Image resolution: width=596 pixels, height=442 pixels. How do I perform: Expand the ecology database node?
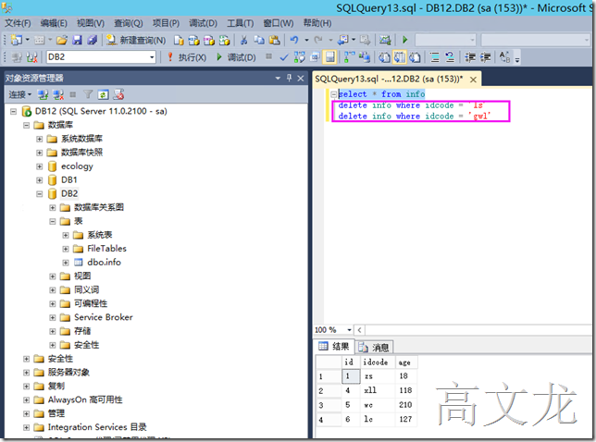point(39,166)
